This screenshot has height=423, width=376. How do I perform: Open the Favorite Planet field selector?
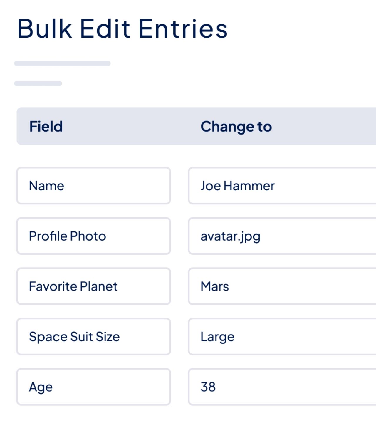[x=94, y=286]
